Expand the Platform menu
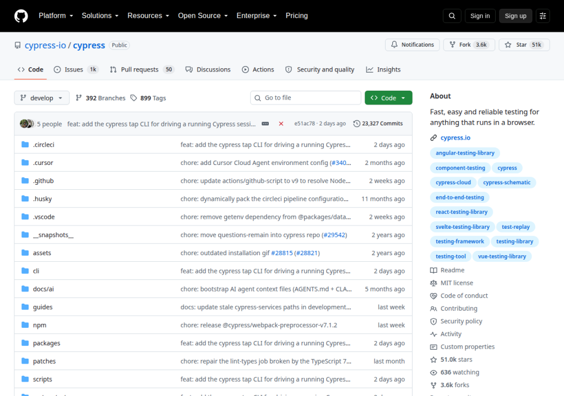The height and width of the screenshot is (396, 564). coord(56,16)
